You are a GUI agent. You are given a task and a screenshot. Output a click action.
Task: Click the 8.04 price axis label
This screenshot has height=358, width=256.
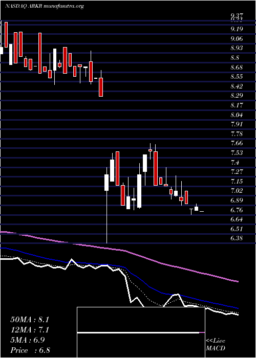[x=237, y=115]
